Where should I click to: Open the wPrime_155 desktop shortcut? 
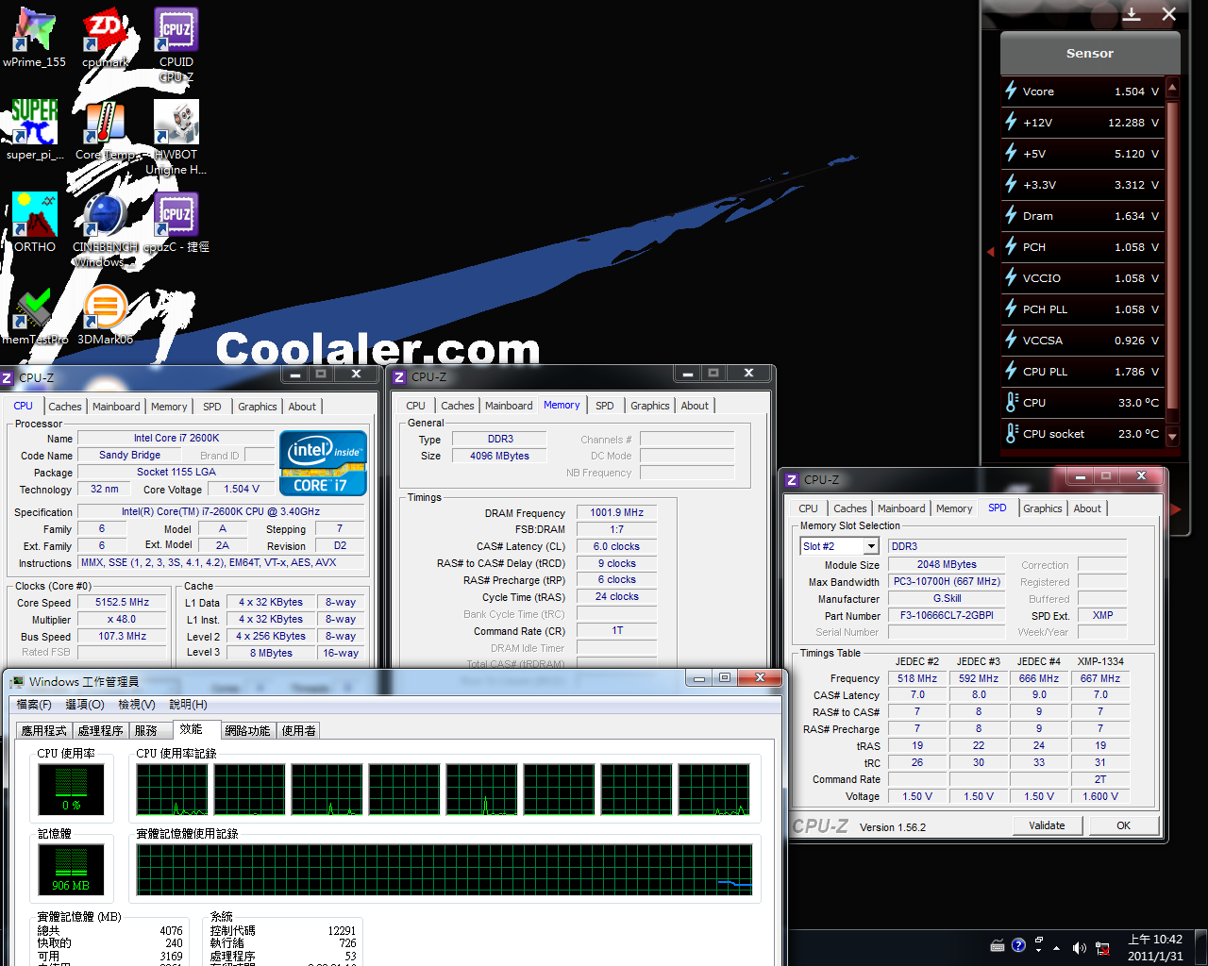pyautogui.click(x=35, y=38)
